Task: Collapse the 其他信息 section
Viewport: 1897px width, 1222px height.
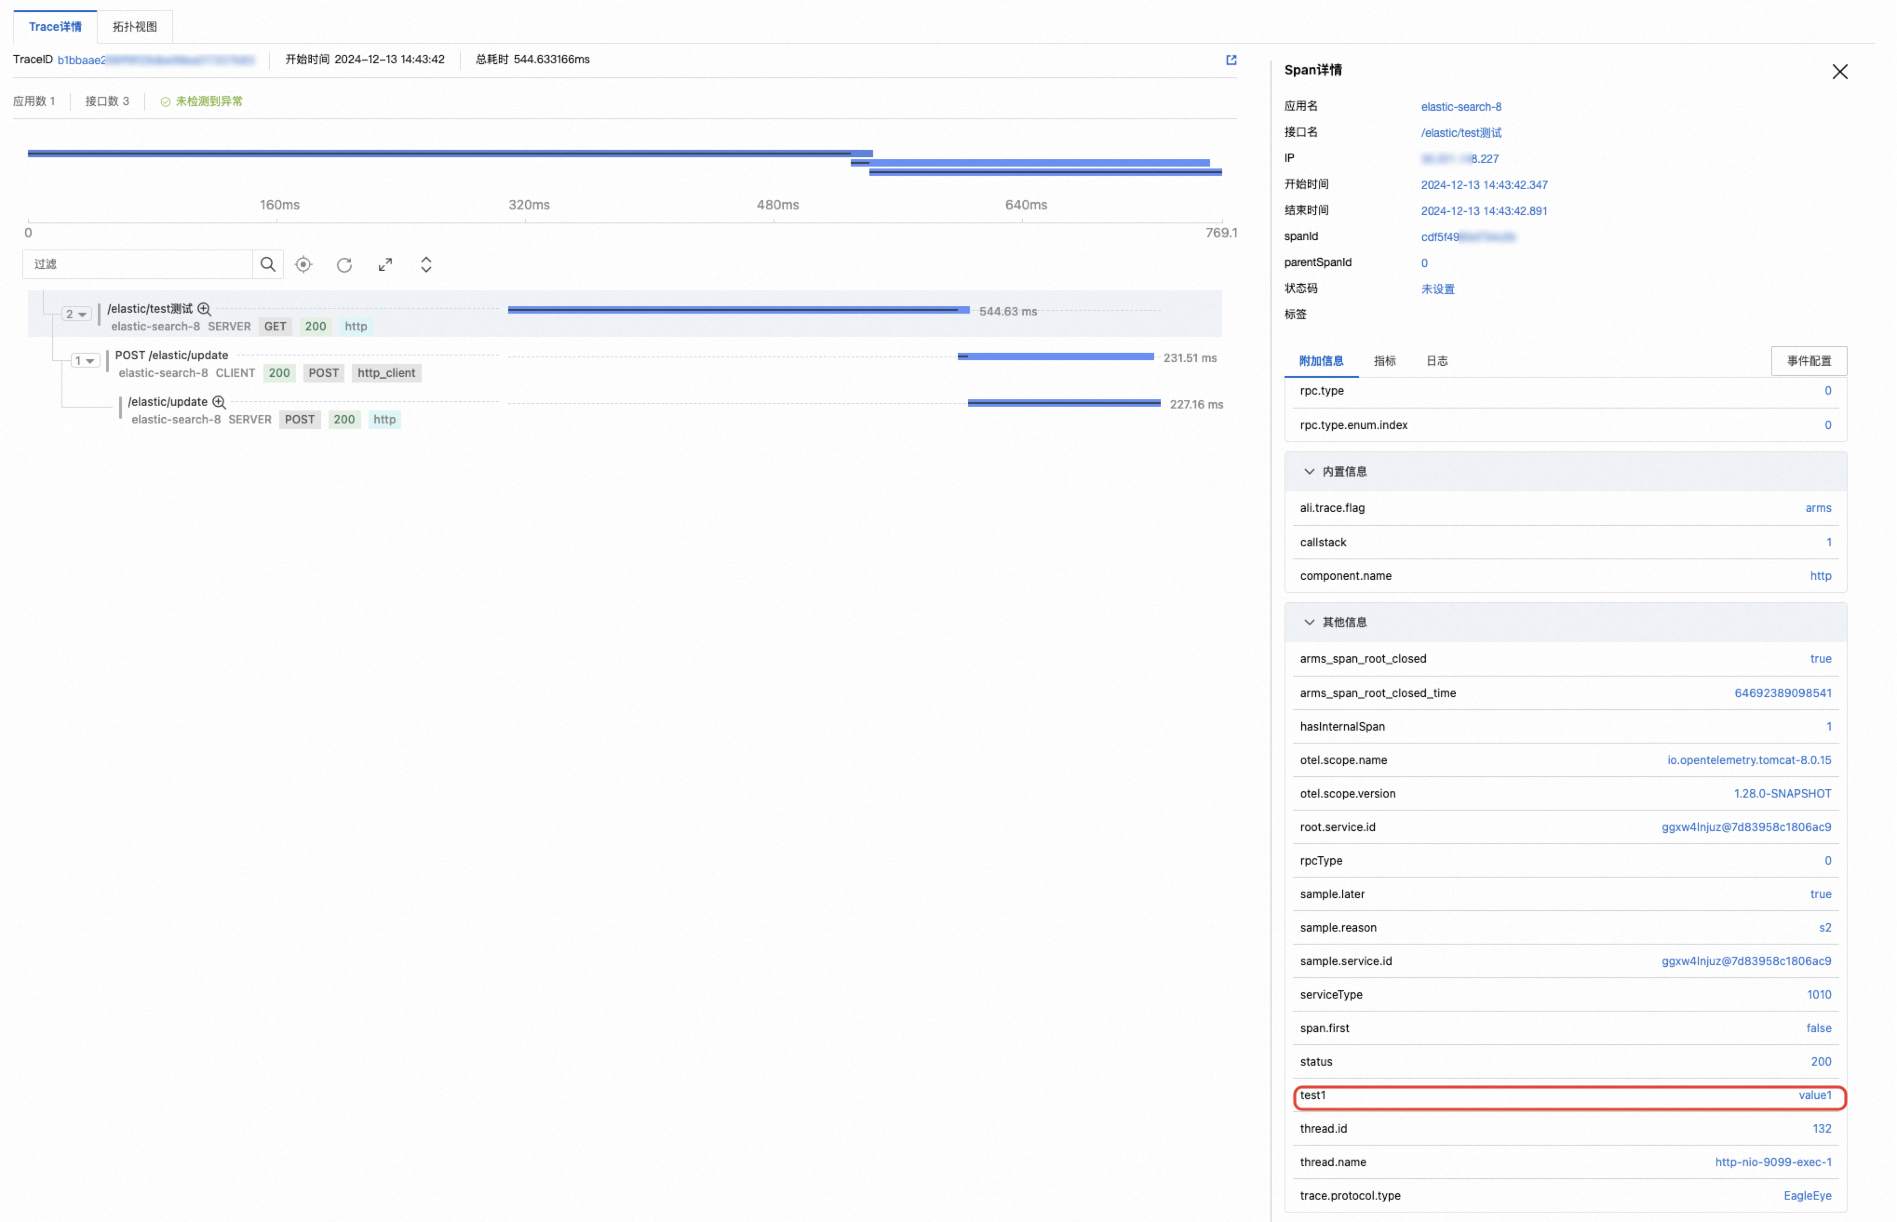Action: 1309,622
